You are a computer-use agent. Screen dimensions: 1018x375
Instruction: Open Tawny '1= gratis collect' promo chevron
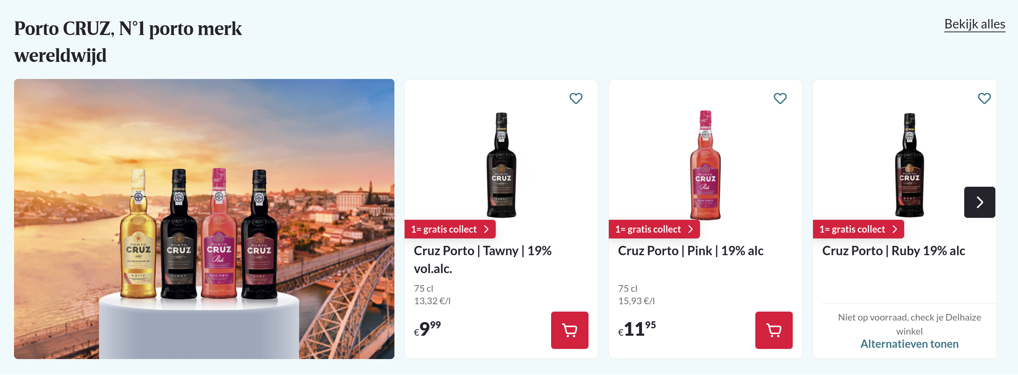(x=486, y=230)
